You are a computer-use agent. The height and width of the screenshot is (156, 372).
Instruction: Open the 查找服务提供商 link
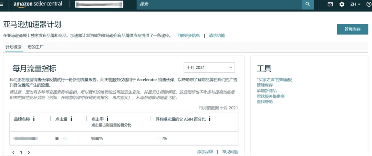point(271,96)
